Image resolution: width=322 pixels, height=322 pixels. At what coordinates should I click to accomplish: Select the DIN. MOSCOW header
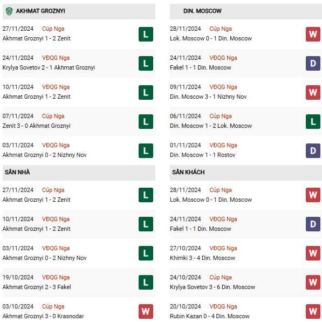coord(246,11)
